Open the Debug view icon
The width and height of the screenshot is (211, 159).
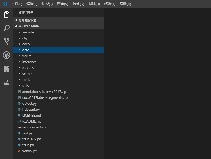click(6, 55)
